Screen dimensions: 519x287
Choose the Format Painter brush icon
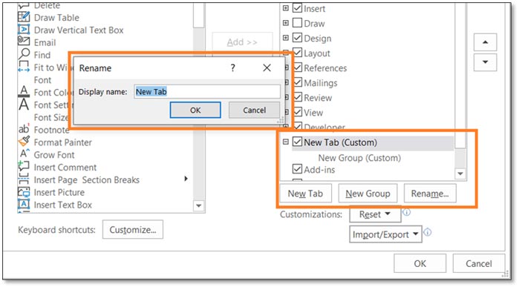24,142
